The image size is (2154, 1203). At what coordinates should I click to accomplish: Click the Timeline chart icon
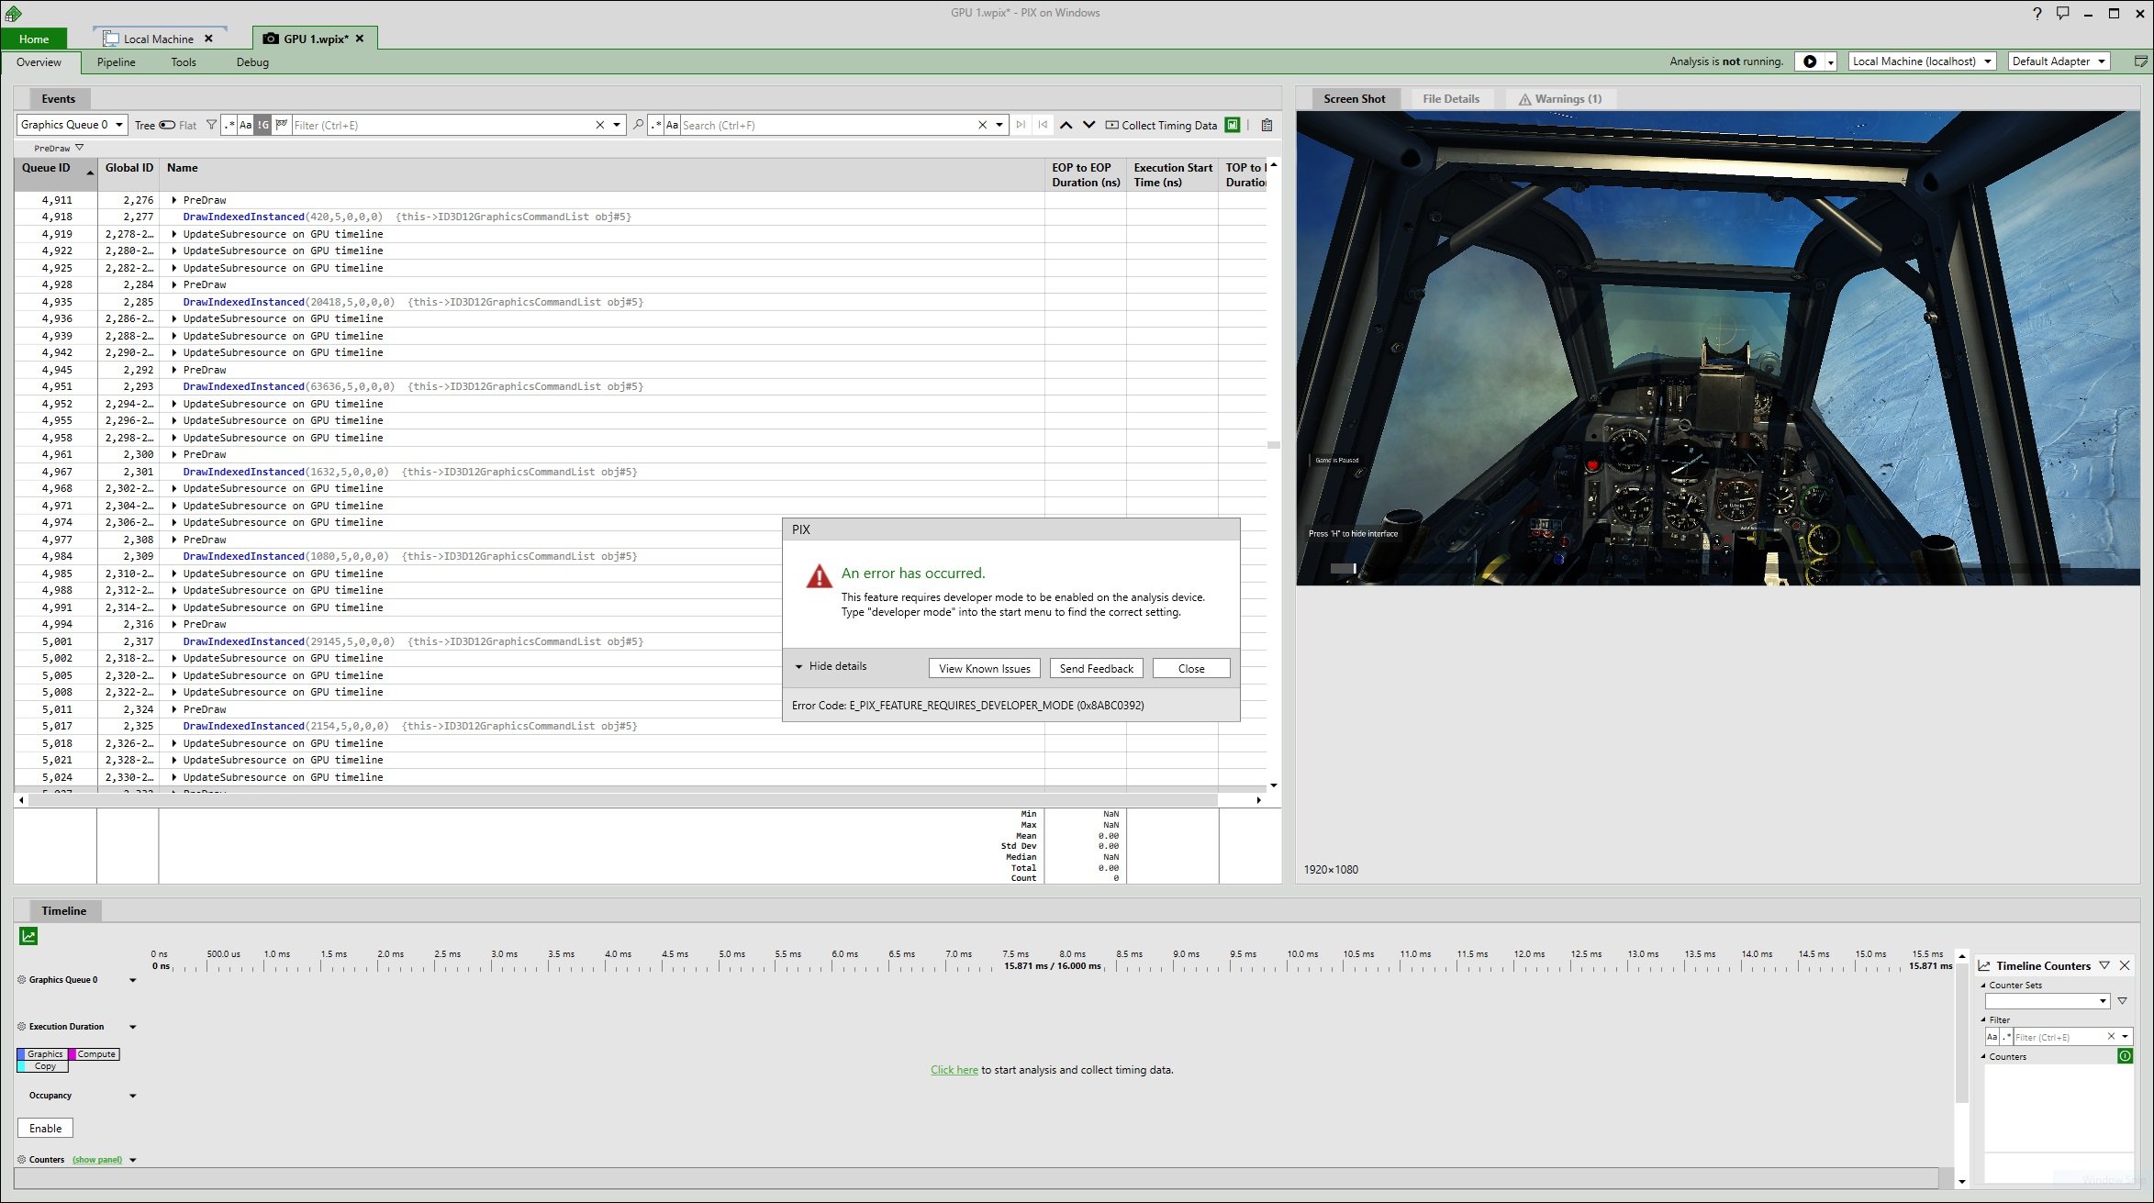point(28,936)
